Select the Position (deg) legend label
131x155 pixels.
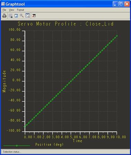point(49,144)
